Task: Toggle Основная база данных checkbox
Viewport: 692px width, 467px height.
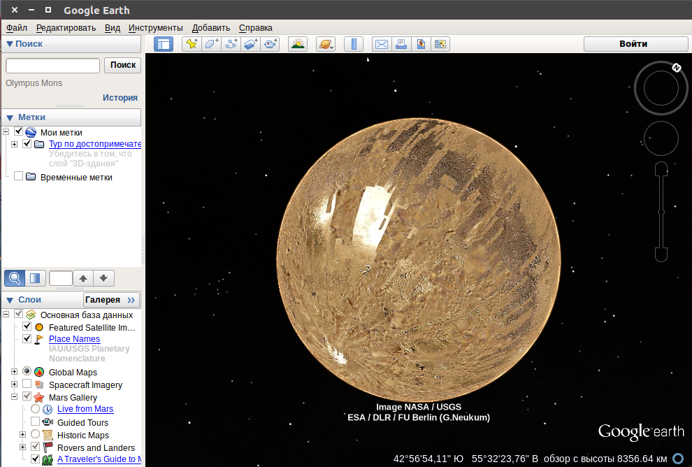Action: pyautogui.click(x=19, y=314)
